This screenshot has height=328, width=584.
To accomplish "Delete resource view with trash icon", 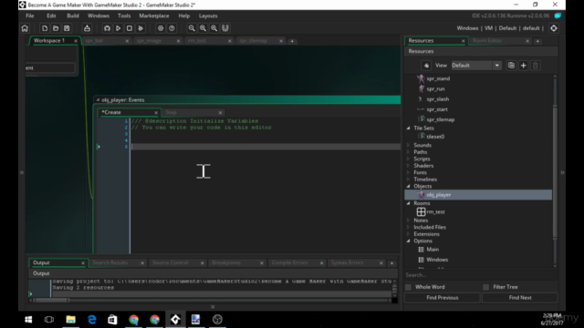I will click(x=536, y=66).
